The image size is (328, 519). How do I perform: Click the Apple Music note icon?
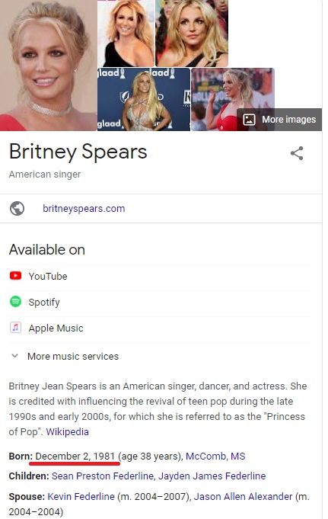coord(15,328)
